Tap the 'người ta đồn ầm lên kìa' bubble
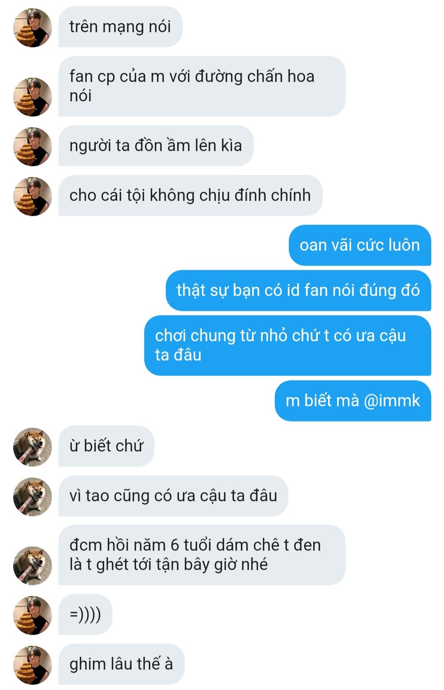The width and height of the screenshot is (444, 690). coord(156,146)
